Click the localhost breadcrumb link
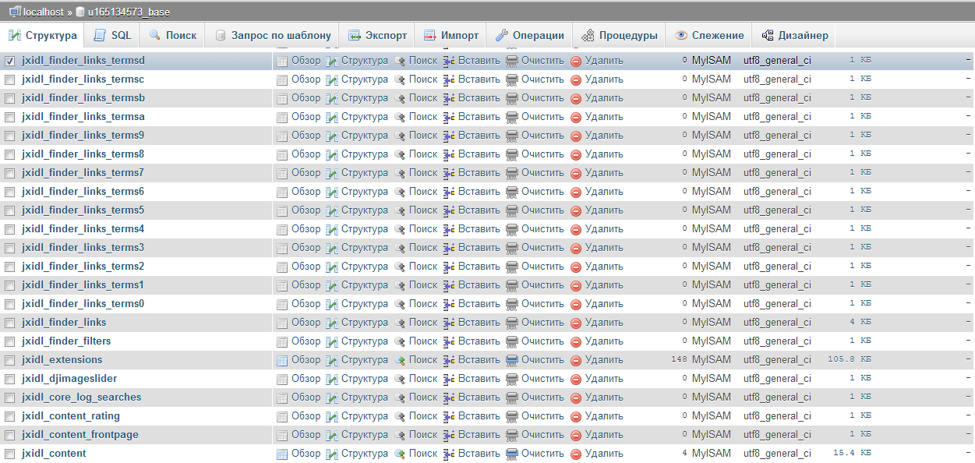This screenshot has width=975, height=463. [x=43, y=12]
